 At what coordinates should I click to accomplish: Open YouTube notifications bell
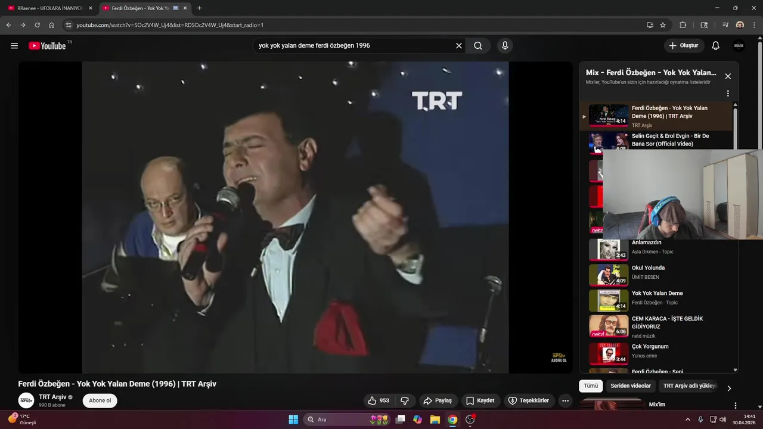tap(716, 46)
